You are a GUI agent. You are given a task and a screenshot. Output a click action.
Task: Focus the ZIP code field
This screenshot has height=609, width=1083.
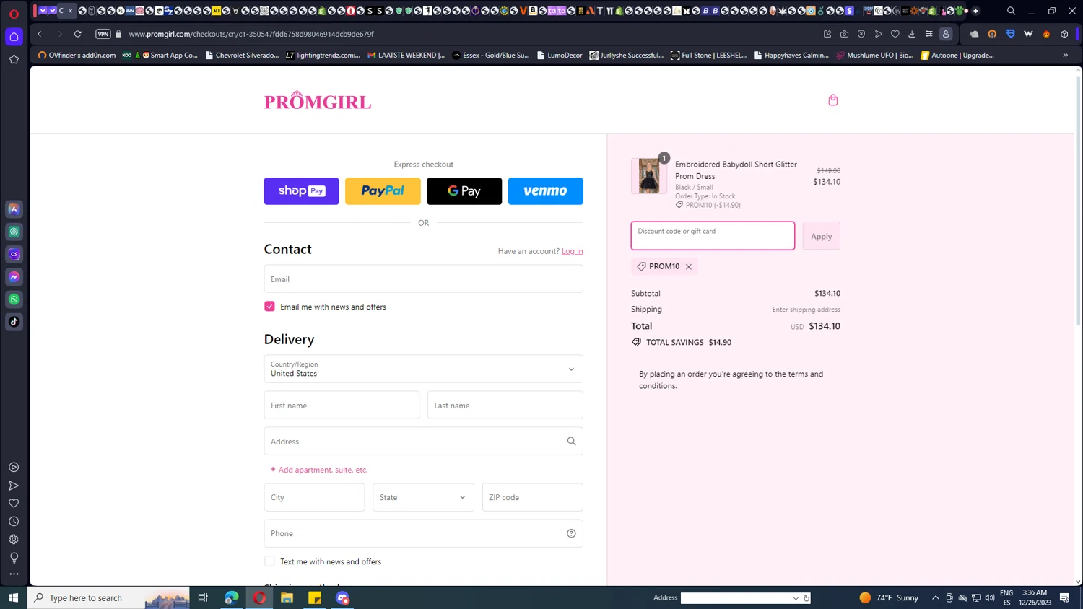[532, 497]
